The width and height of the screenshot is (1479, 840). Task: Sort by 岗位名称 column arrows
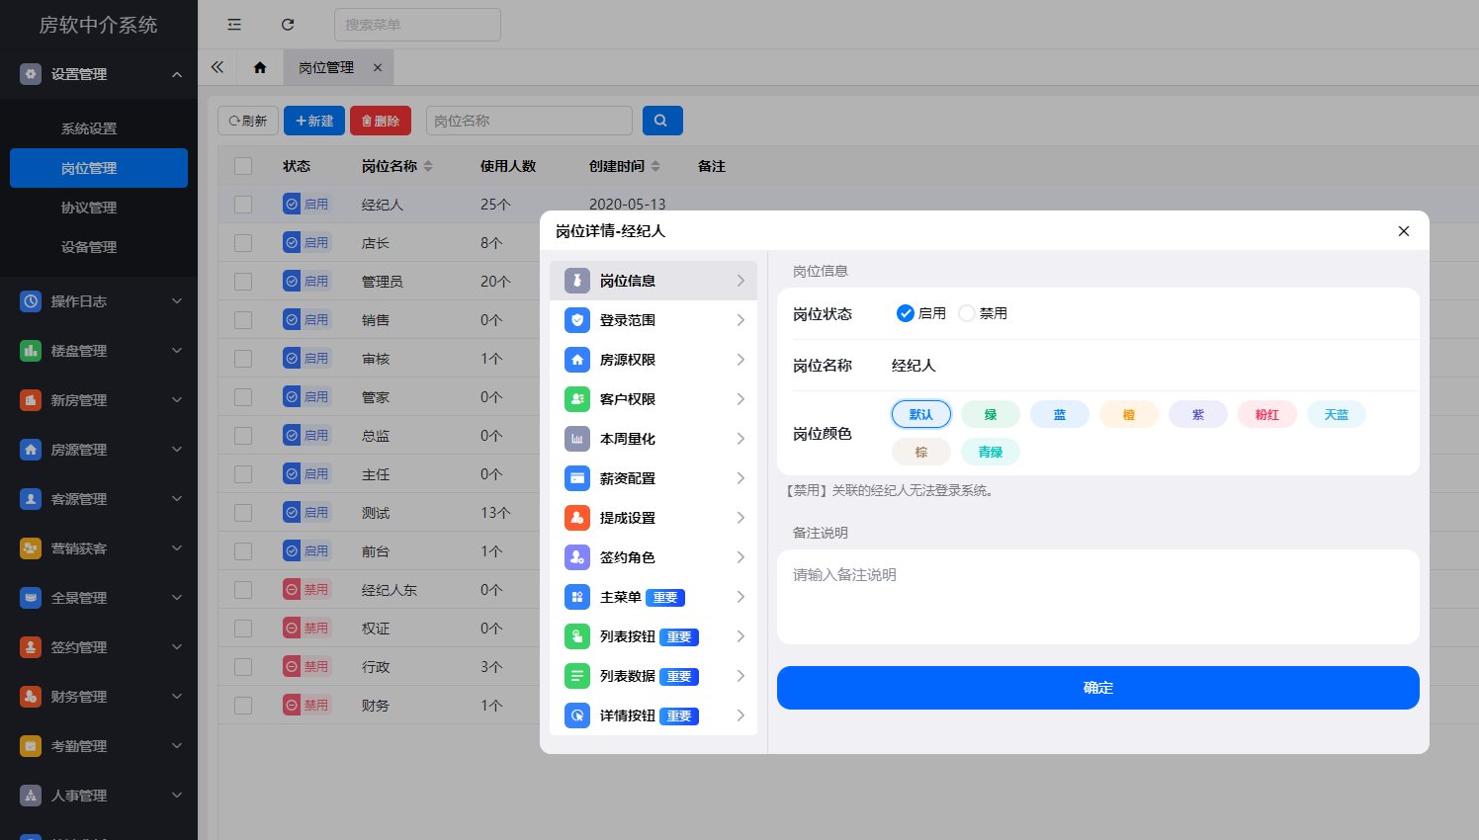pos(428,166)
